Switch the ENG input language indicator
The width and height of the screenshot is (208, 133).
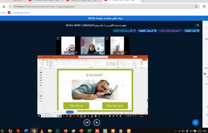click(x=204, y=131)
